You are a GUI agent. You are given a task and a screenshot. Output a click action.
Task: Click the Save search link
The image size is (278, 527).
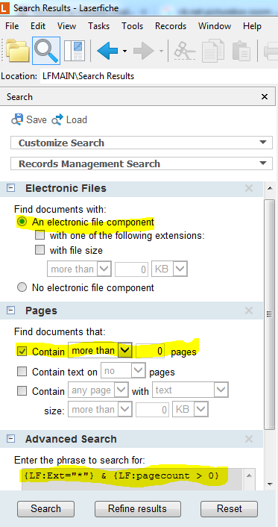tap(37, 119)
